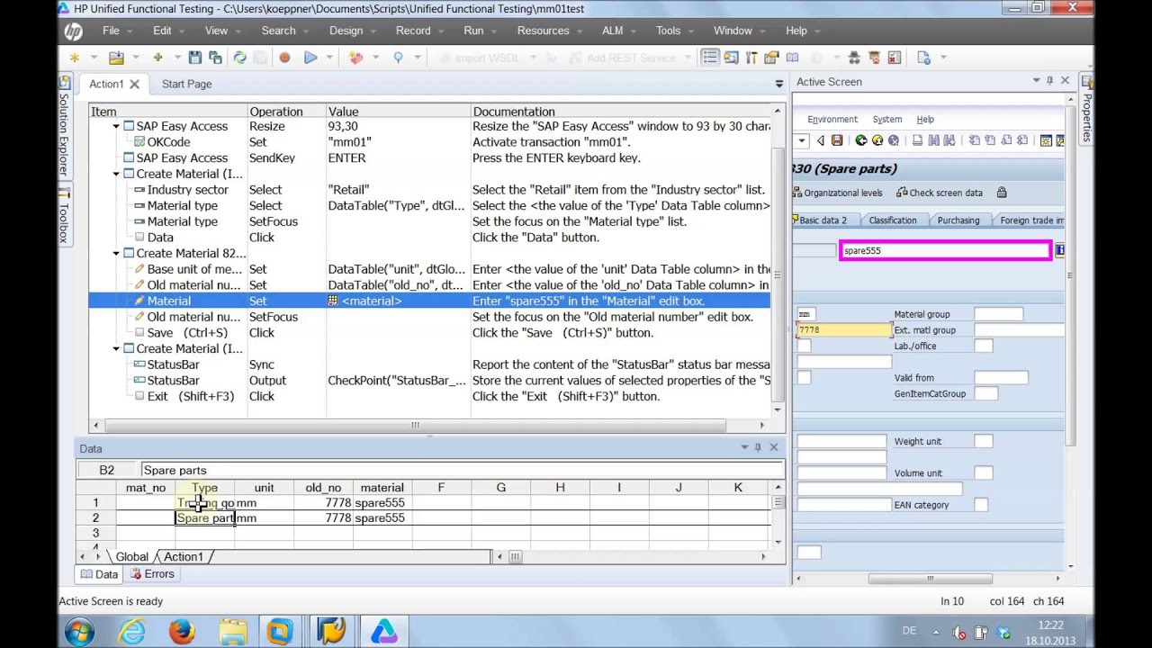Open the Active Screen panel options dropdown
This screenshot has height=648, width=1152.
pyautogui.click(x=1036, y=81)
